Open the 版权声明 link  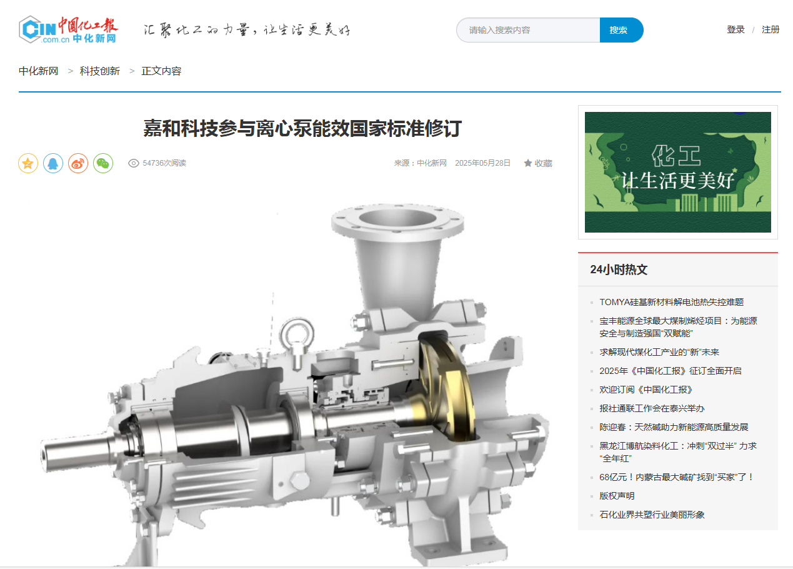pos(617,496)
